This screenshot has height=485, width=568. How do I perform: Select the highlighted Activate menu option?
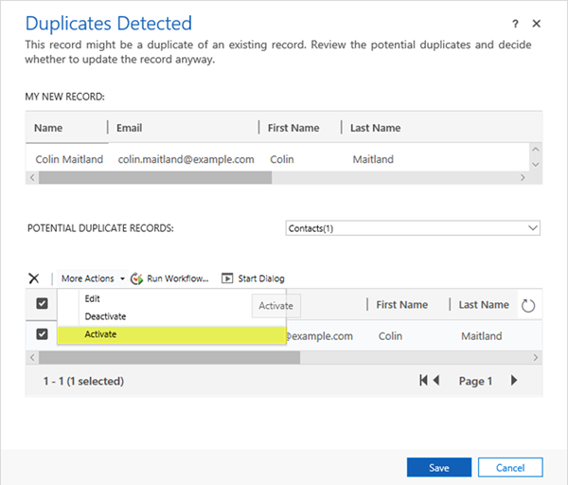pos(170,334)
